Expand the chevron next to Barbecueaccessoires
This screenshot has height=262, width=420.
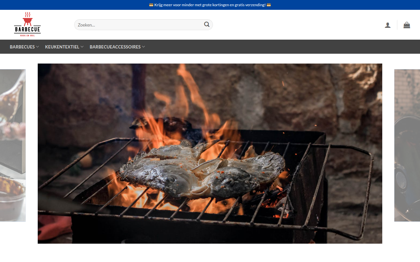pos(143,47)
